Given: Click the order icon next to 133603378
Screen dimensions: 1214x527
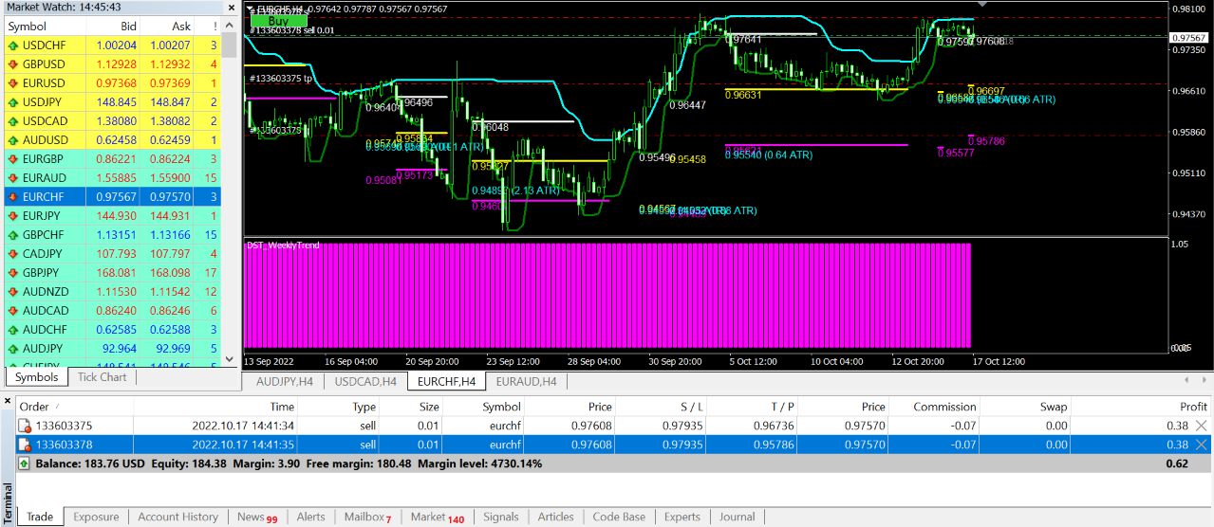Looking at the screenshot, I should click(x=25, y=445).
